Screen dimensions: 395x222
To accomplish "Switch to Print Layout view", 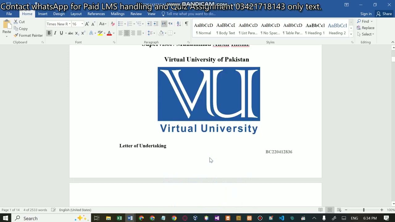I will click(x=330, y=210).
